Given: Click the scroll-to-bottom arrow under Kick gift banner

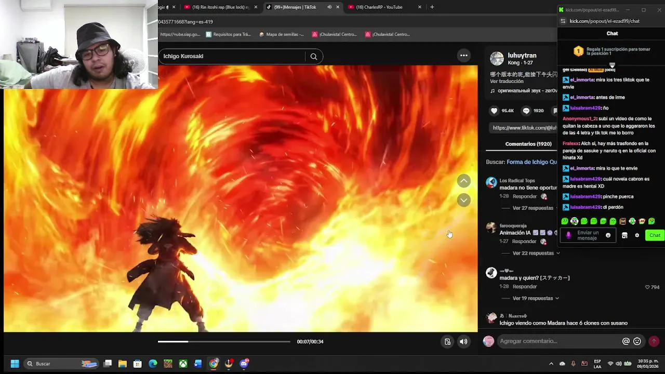Looking at the screenshot, I should (612, 65).
